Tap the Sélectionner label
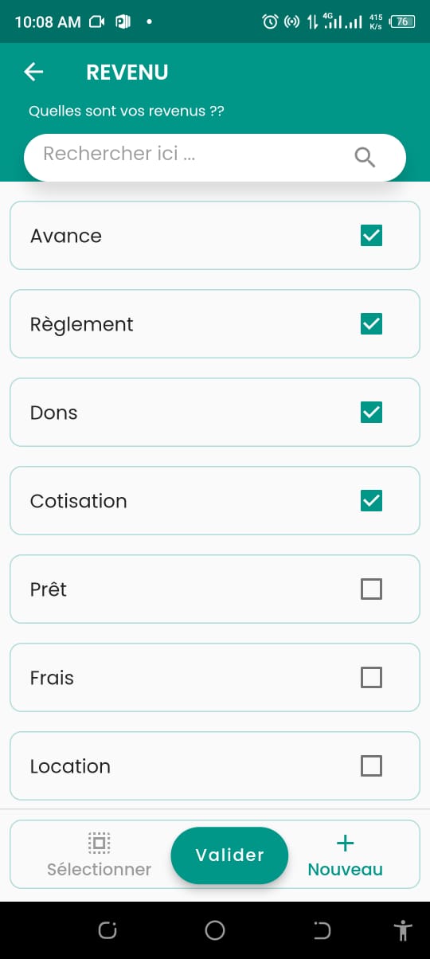This screenshot has width=430, height=959. point(99,870)
